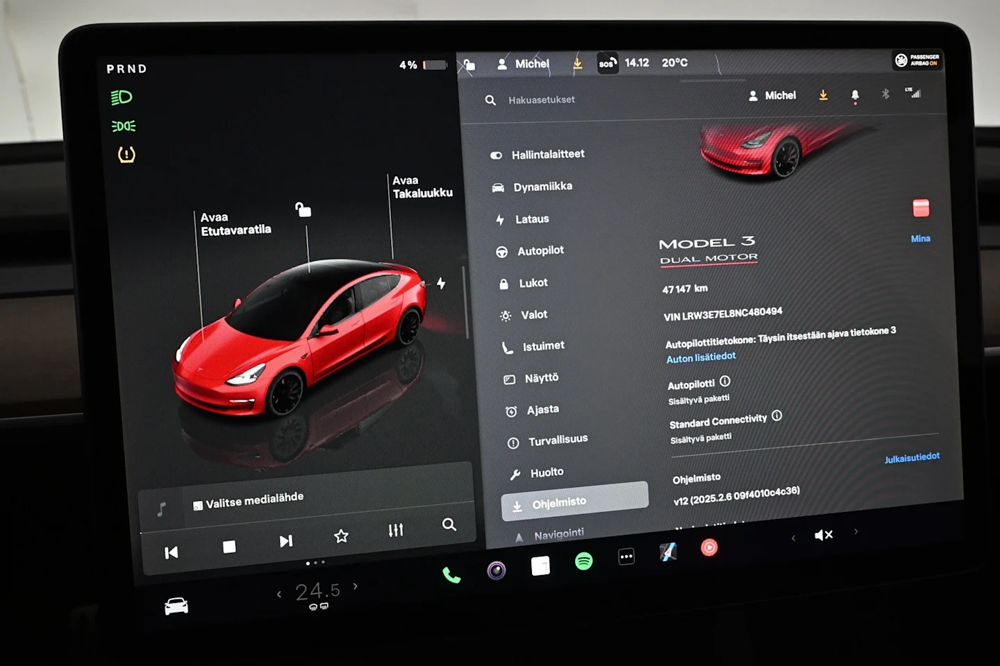This screenshot has height=666, width=1000.
Task: Lower volume with left chevron
Action: coord(794,538)
